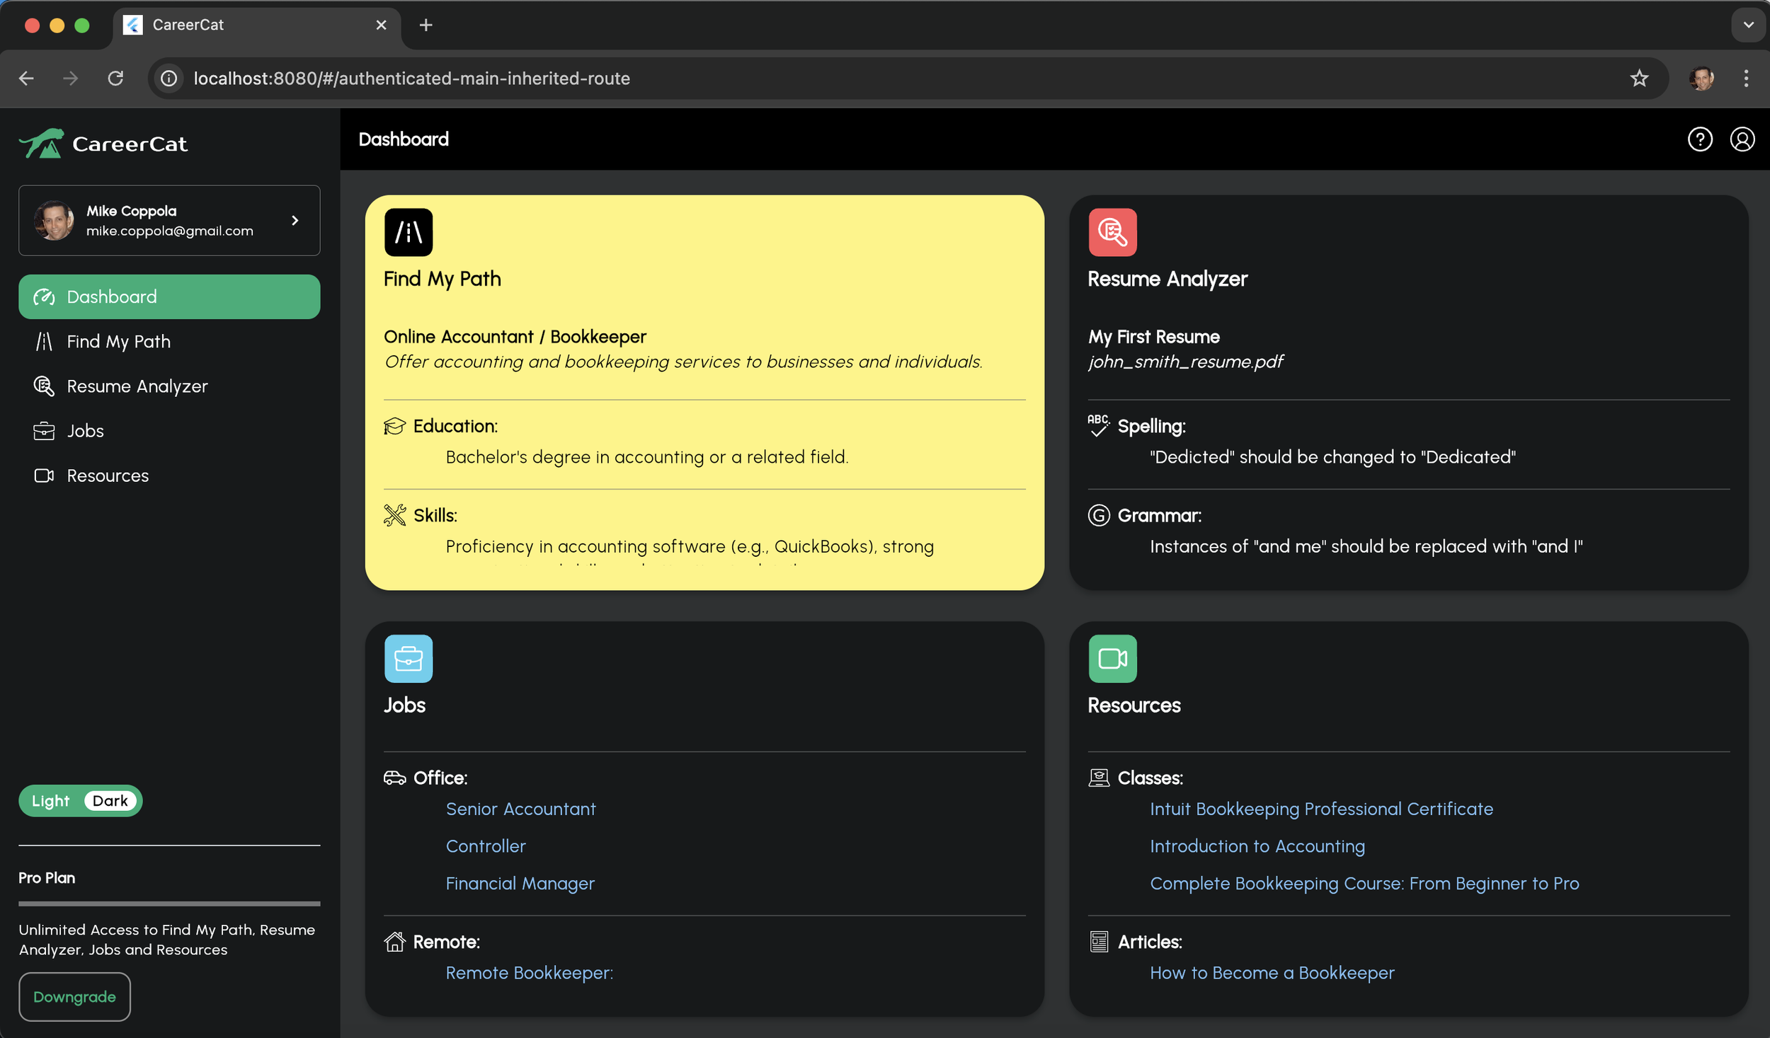Open Intuit Bookkeeping Professional Certificate link
This screenshot has width=1770, height=1038.
pyautogui.click(x=1321, y=809)
